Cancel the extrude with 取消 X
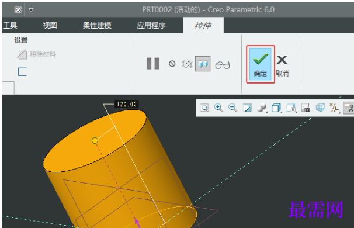The image size is (354, 228). point(282,65)
